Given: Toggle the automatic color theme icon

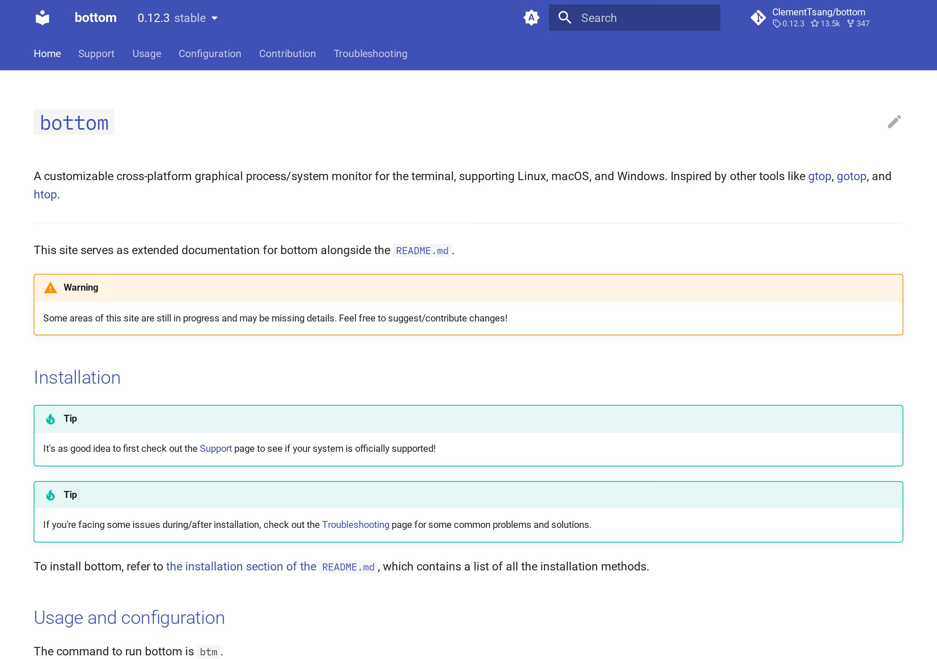Looking at the screenshot, I should (x=531, y=18).
